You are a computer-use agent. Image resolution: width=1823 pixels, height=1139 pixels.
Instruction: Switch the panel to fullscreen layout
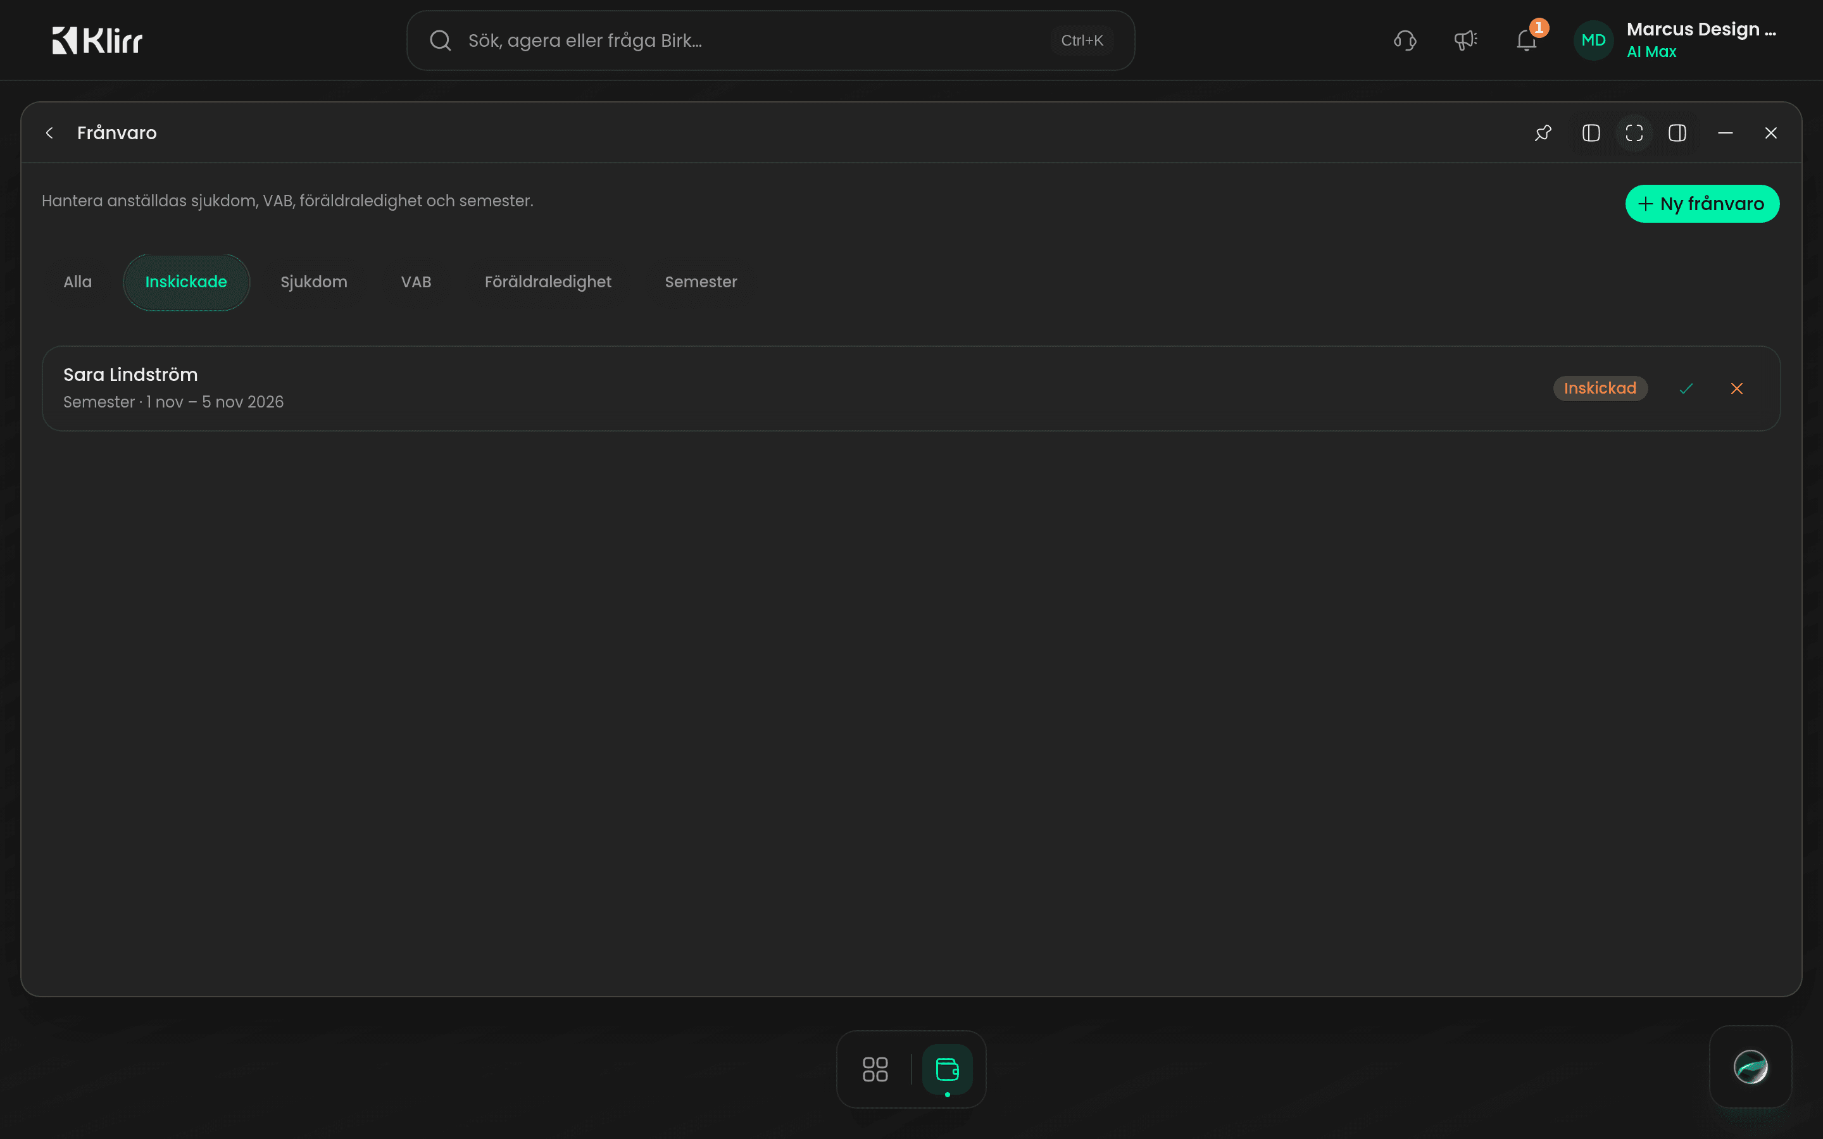(1634, 134)
